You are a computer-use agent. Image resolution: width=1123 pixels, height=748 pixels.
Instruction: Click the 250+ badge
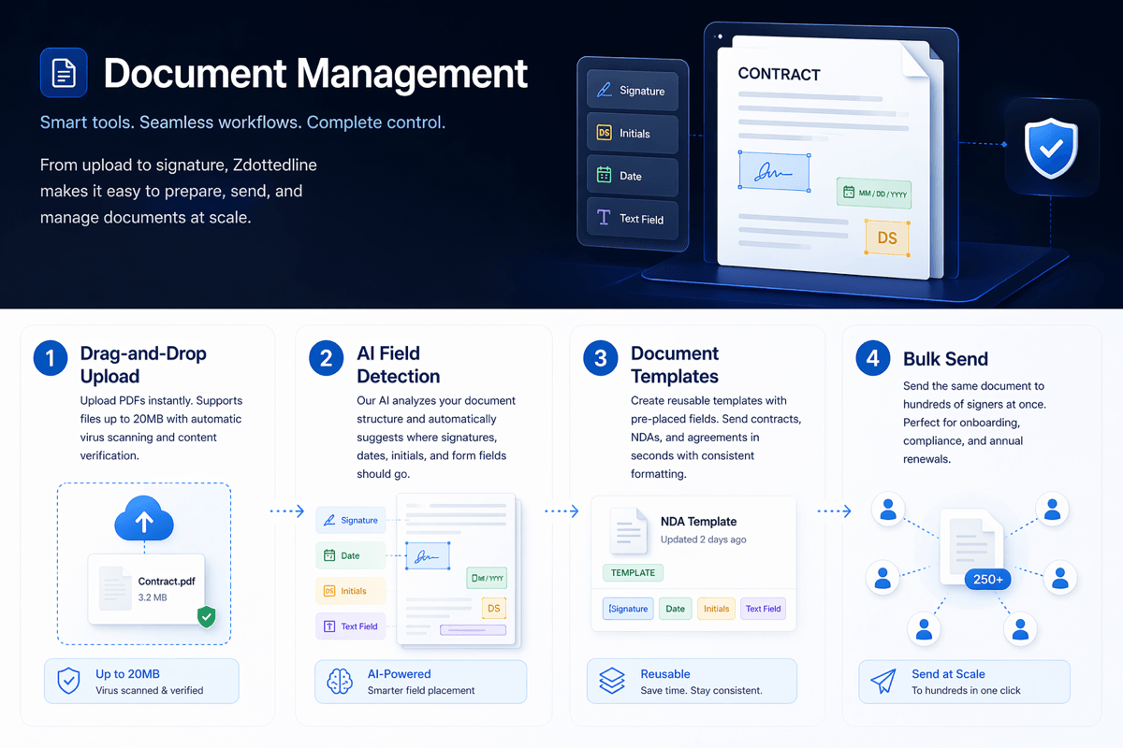[987, 580]
